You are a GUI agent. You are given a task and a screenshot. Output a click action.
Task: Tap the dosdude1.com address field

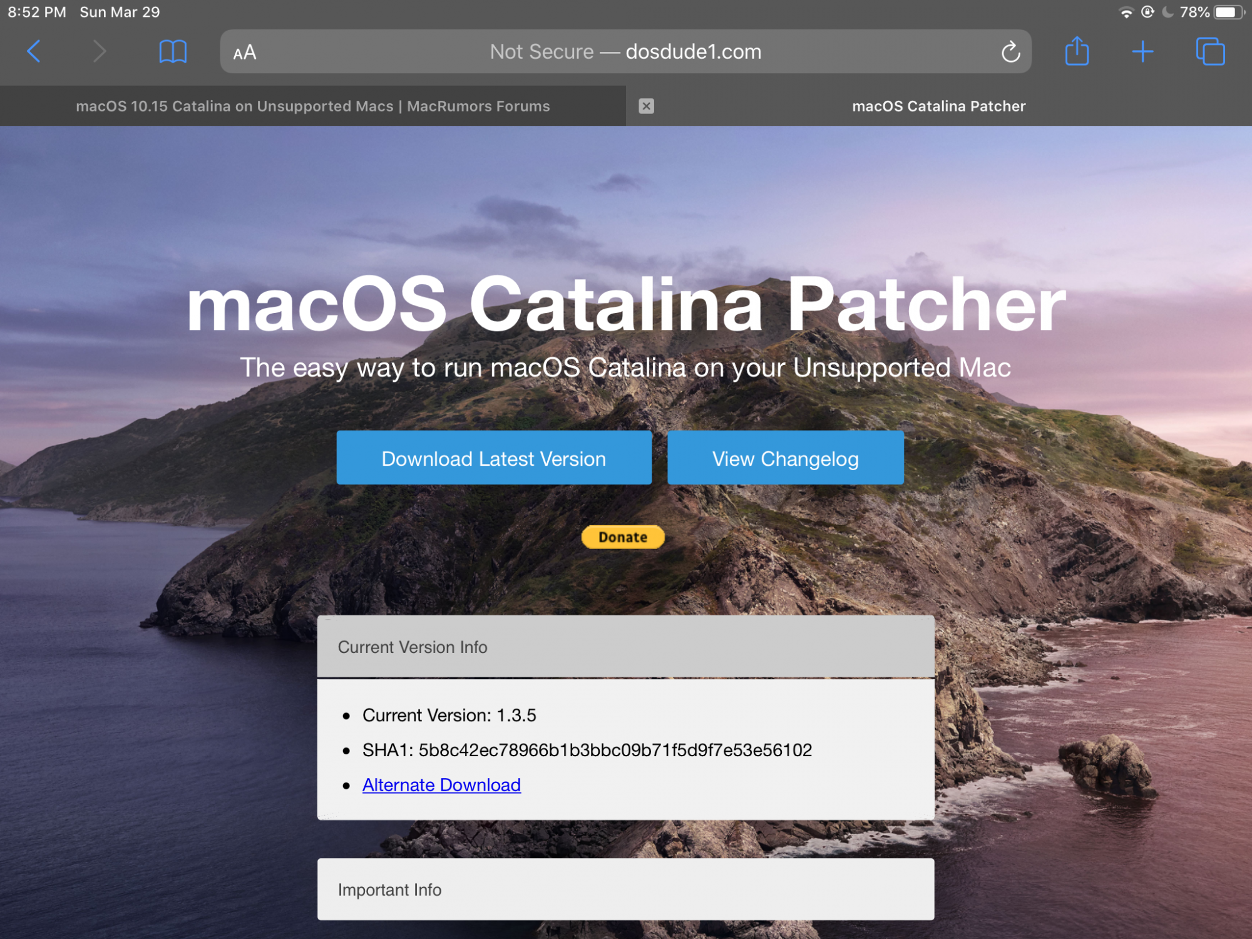coord(625,52)
